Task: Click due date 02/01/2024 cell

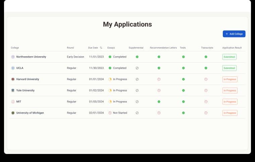Action: coord(96,113)
